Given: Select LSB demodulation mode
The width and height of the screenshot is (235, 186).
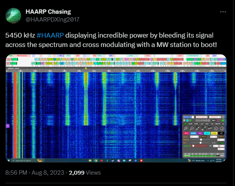Looking at the screenshot, I should pyautogui.click(x=202, y=124).
